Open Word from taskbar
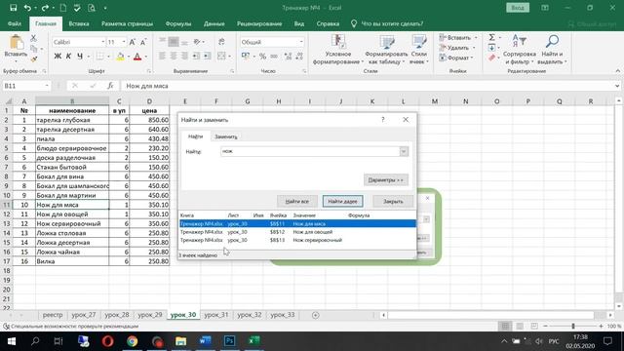This screenshot has width=624, height=351. (206, 341)
